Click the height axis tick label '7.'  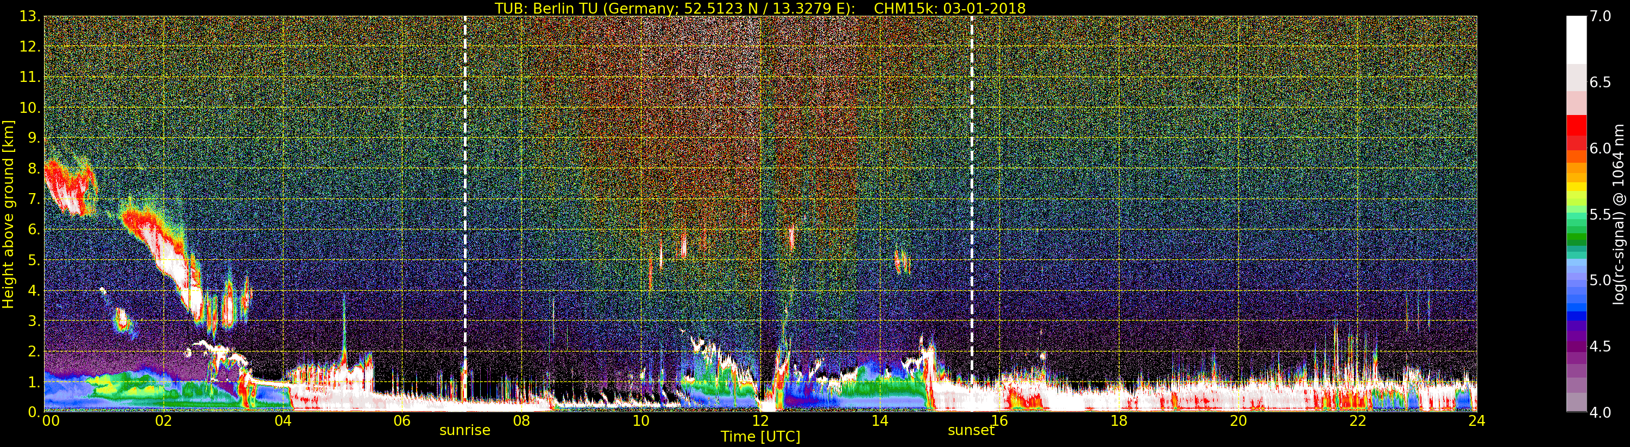34,199
